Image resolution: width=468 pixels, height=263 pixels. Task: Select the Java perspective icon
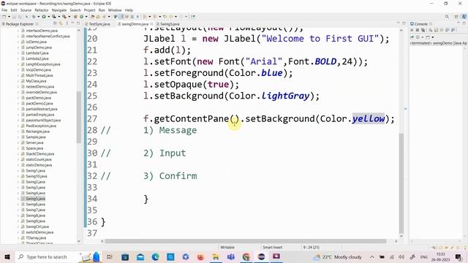464,17
